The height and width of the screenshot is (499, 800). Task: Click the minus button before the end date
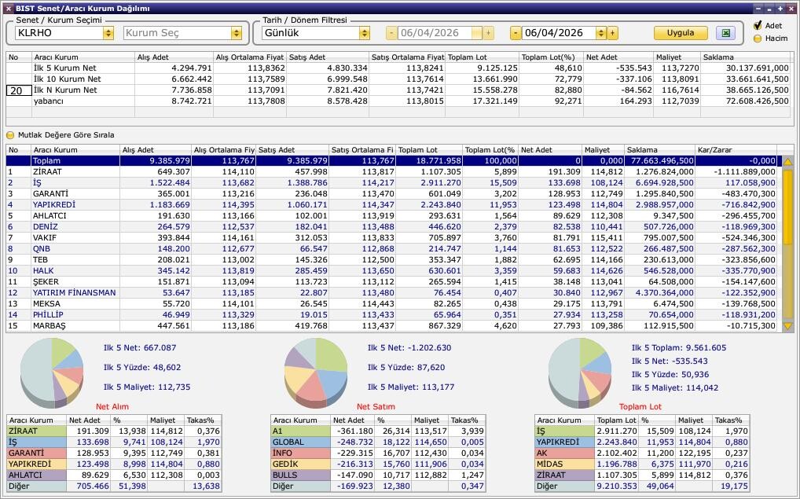tap(516, 33)
